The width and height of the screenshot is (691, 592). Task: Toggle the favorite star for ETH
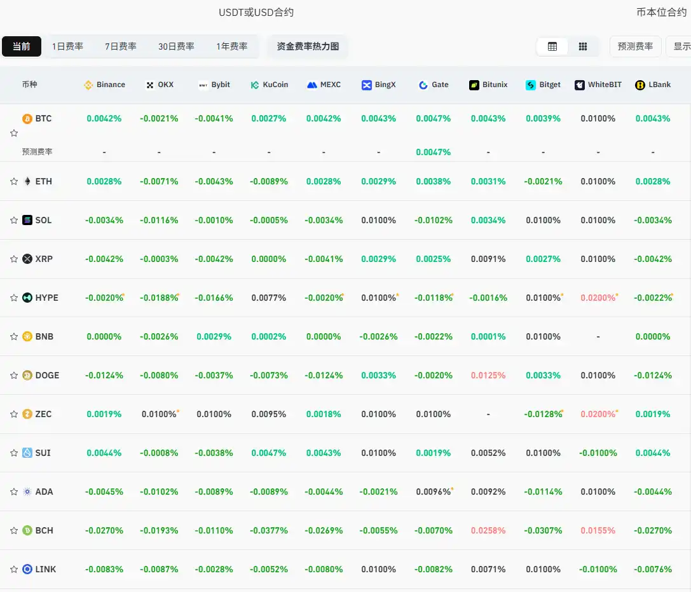pos(13,181)
